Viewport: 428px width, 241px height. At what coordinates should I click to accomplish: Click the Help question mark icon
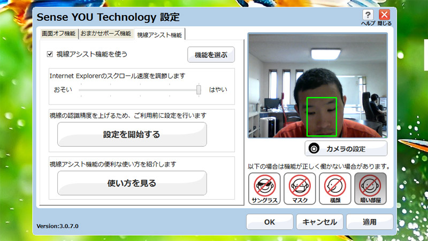coord(368,15)
